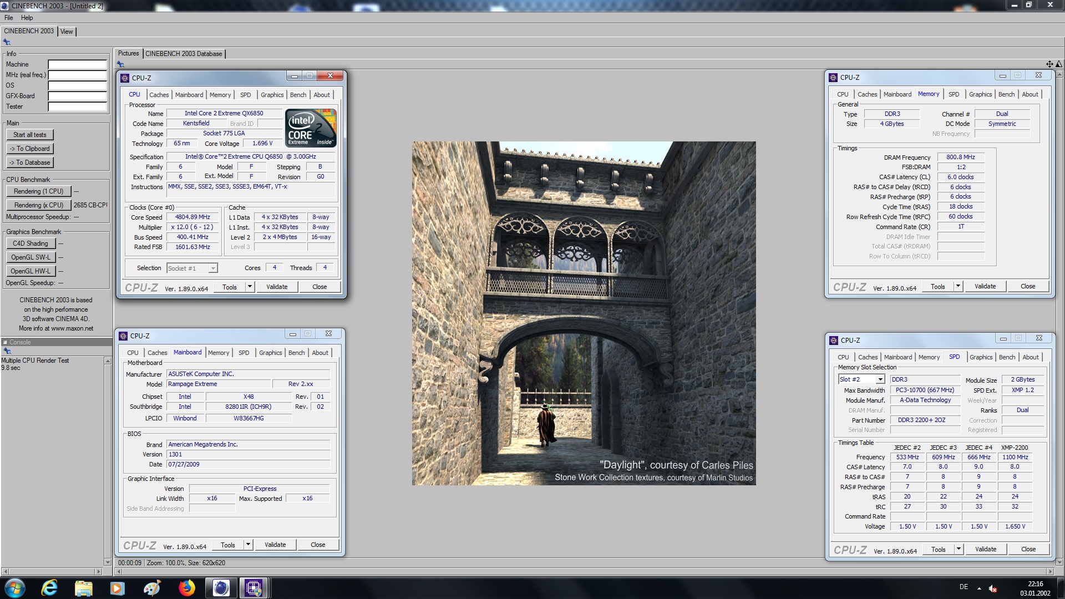Click the Tester input field
Viewport: 1065px width, 599px height.
tap(77, 106)
